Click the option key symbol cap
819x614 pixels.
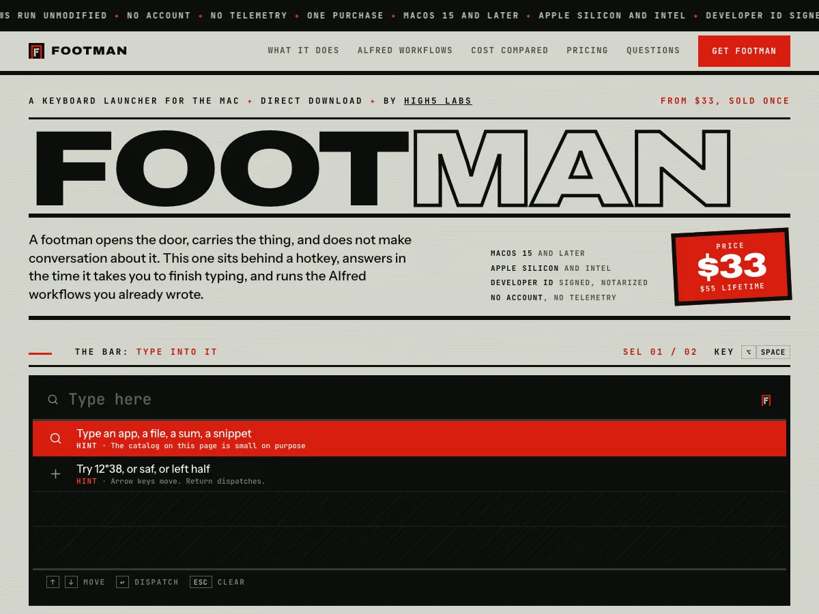[749, 352]
